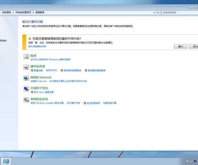
Task: Open the 运行维护任务 troubleshooter
Action: coord(73,103)
